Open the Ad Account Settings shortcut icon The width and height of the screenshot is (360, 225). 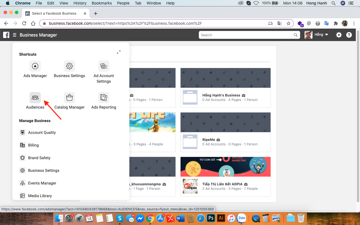104,66
